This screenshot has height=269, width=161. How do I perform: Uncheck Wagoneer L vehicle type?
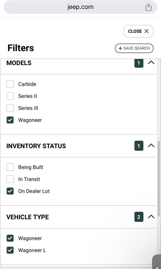10,250
